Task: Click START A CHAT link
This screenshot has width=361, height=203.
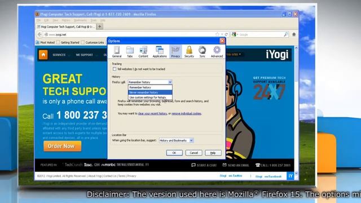Action: coord(204,165)
